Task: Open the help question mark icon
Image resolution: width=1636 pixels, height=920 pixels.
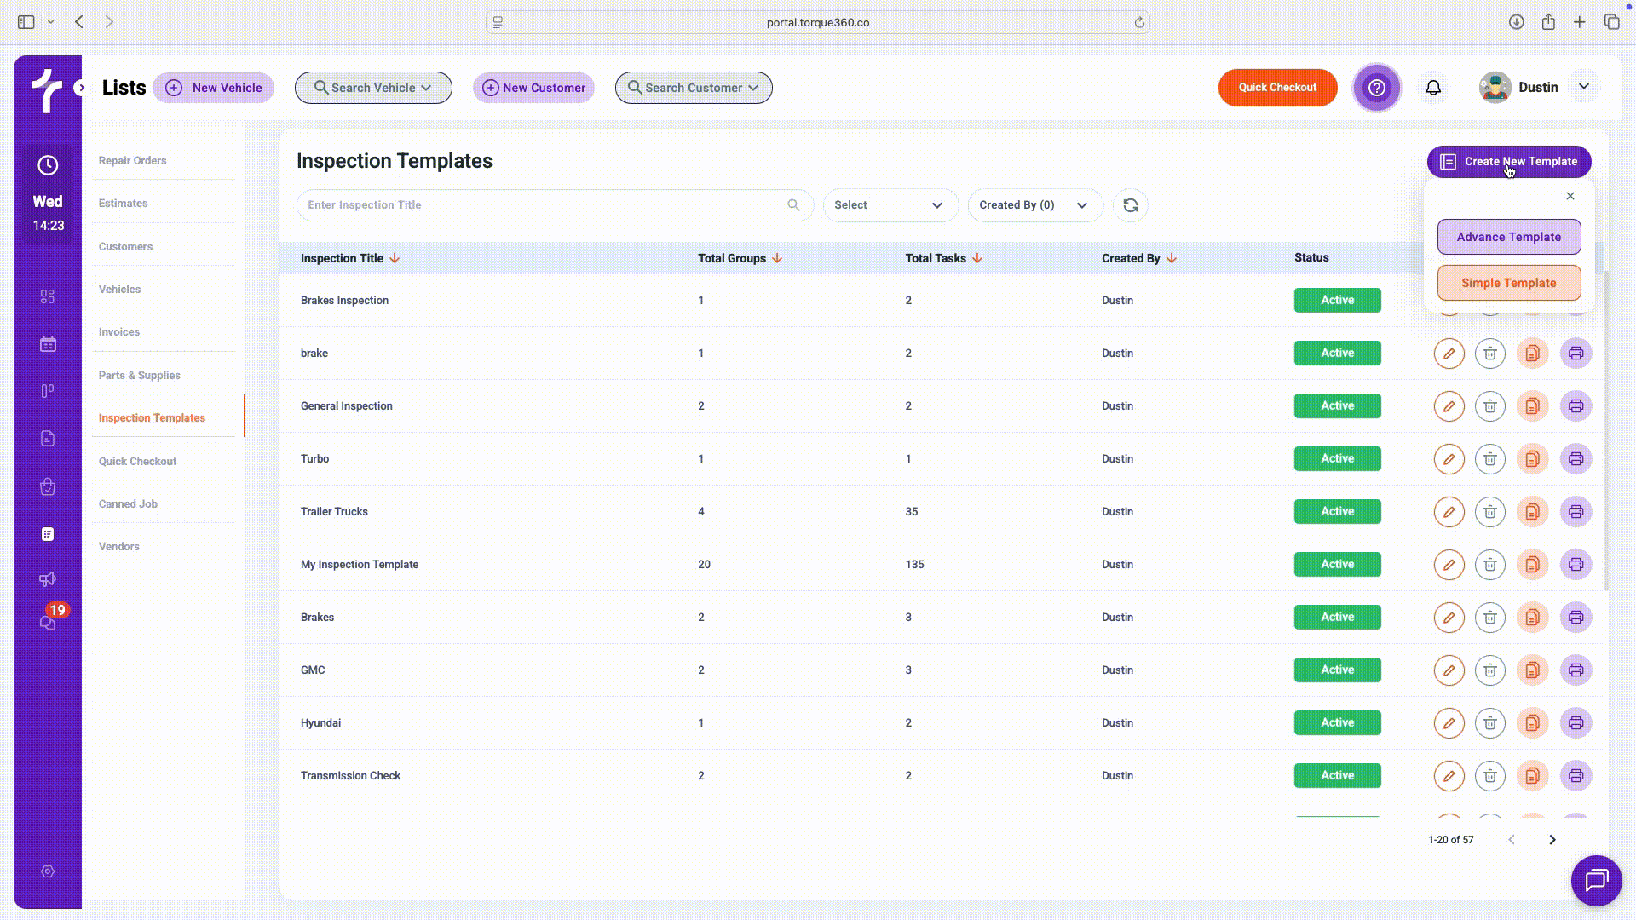Action: [x=1376, y=88]
